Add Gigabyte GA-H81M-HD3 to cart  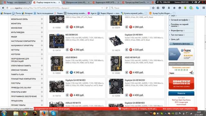[x=71, y=95]
